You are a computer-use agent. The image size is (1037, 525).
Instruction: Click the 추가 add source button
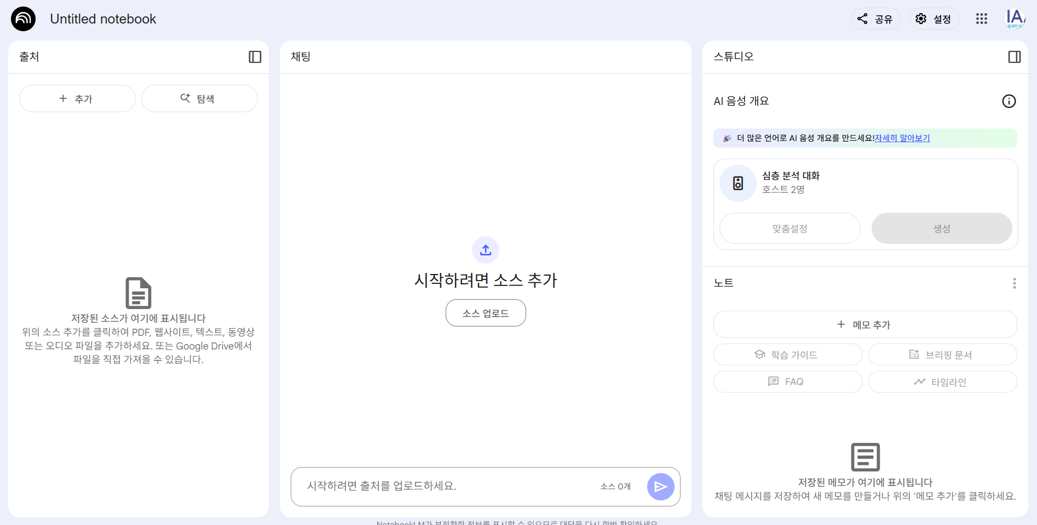(77, 98)
